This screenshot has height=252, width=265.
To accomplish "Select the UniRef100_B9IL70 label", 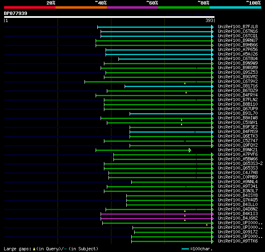I will tap(238, 114).
